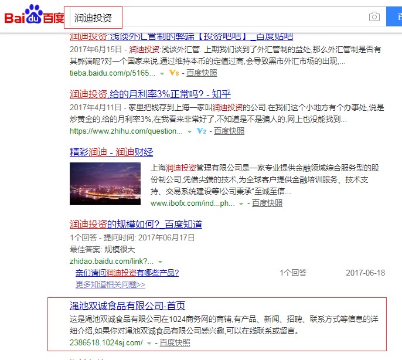Image resolution: width=402 pixels, height=360 pixels.
Task: Open the 浅谈外汇管制的弊端 Tieba result
Action: [x=181, y=36]
